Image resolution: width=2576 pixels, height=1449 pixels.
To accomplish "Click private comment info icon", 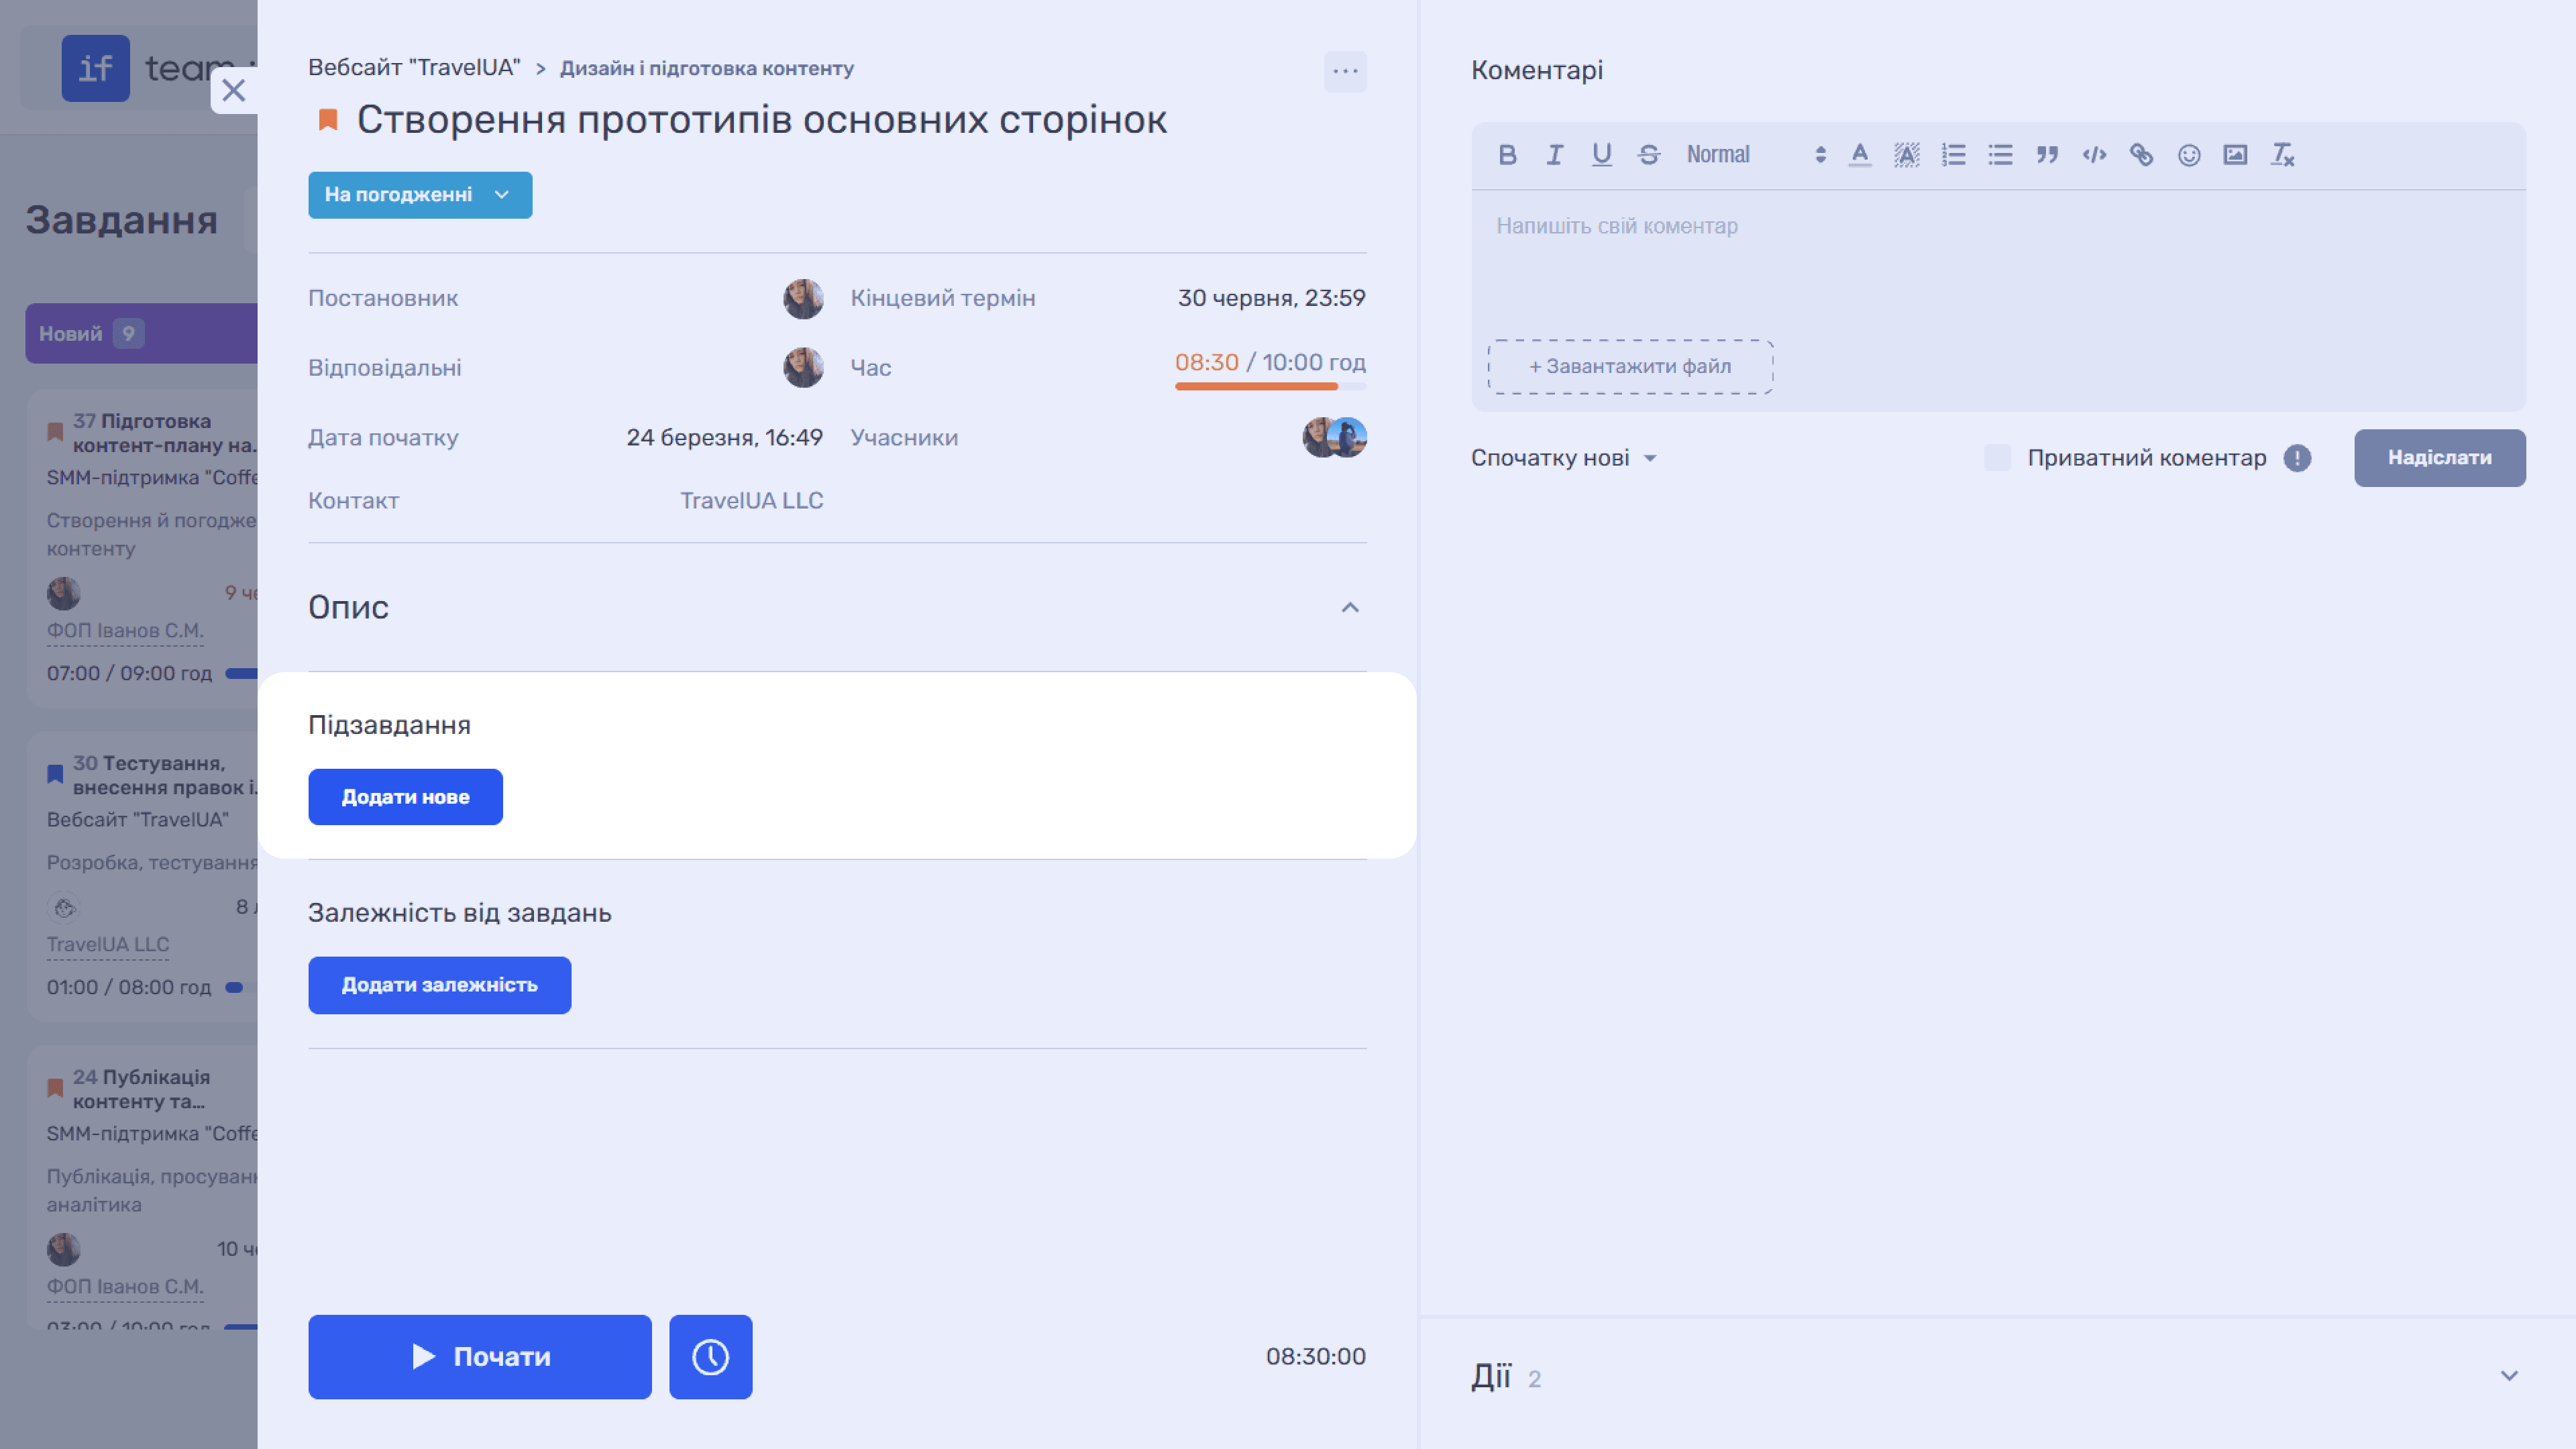I will tap(2297, 458).
